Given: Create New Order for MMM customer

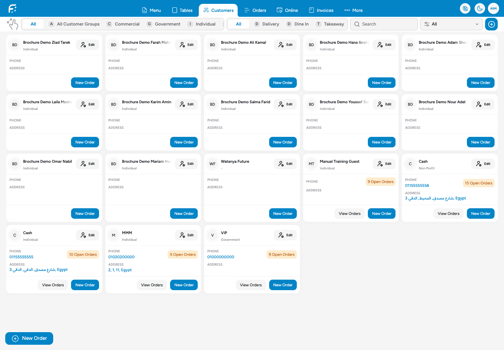Looking at the screenshot, I should 184,285.
